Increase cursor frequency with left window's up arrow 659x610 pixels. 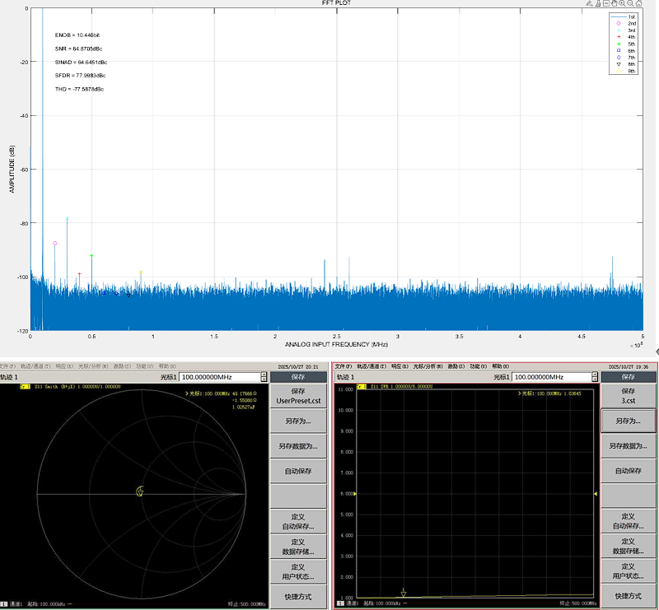(264, 374)
